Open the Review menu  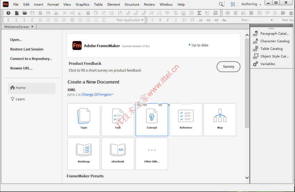(x=149, y=4)
